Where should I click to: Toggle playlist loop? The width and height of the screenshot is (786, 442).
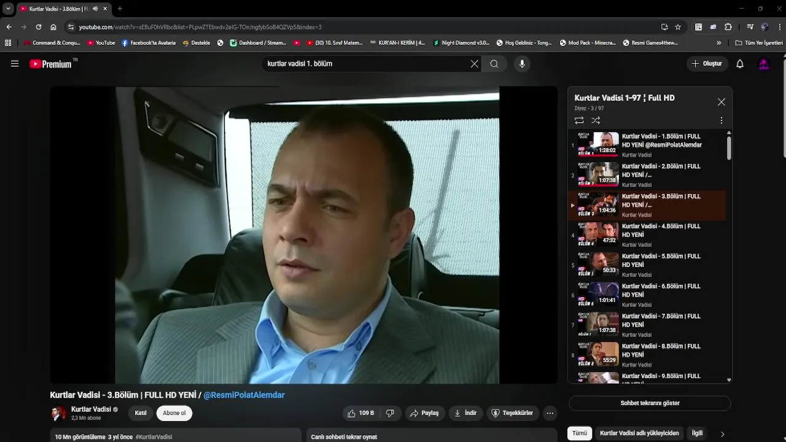pyautogui.click(x=579, y=120)
